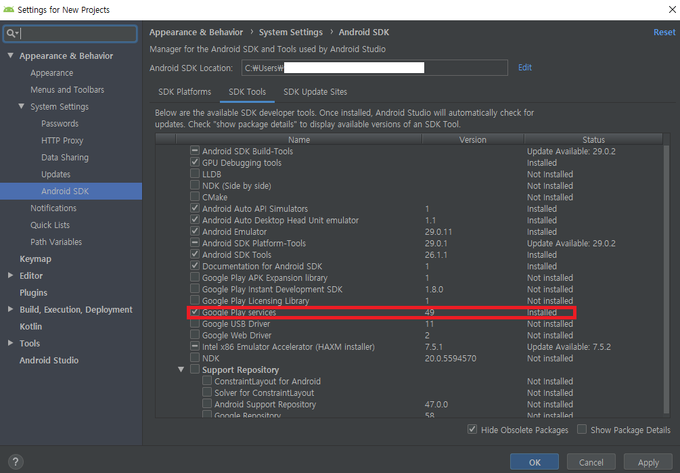Open Notifications settings
Viewport: 680px width, 473px height.
(x=53, y=208)
